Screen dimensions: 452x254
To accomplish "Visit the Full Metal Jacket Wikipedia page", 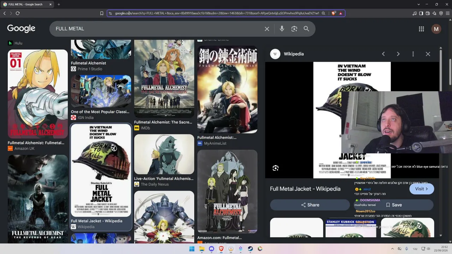I will coord(422,189).
